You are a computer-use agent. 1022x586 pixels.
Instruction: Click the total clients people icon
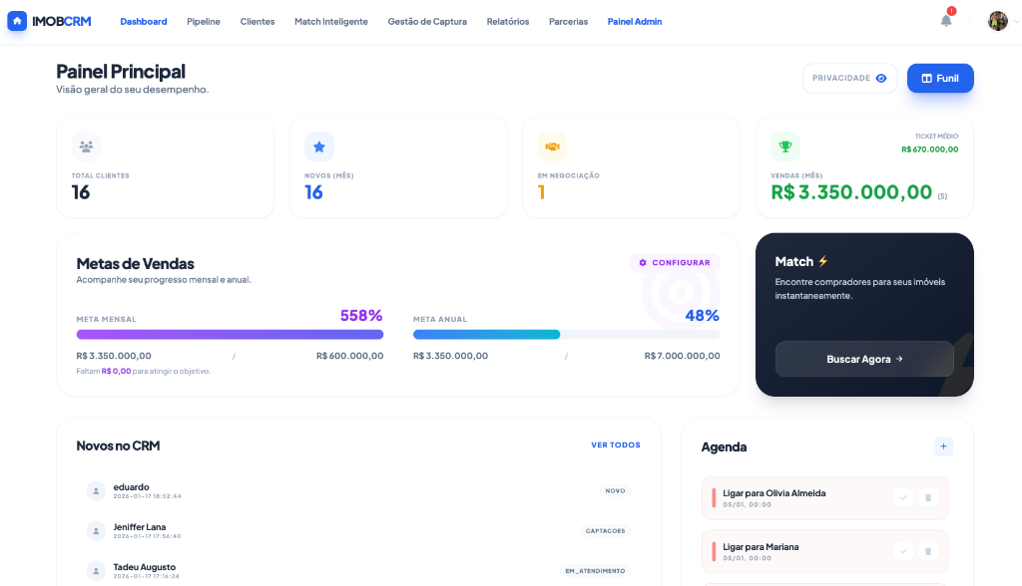pos(86,146)
